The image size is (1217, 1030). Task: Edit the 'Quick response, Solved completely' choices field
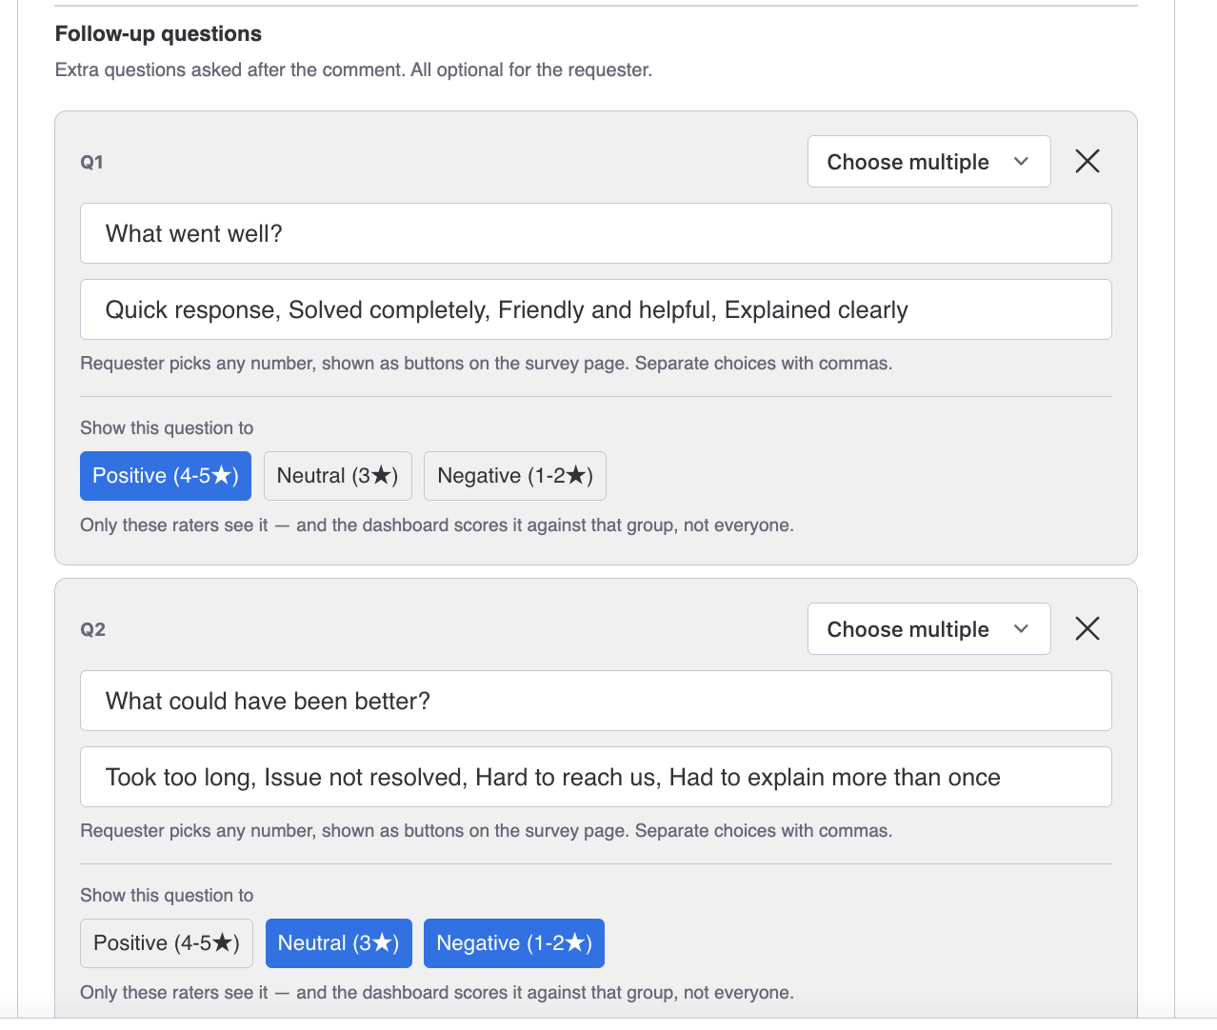(596, 309)
